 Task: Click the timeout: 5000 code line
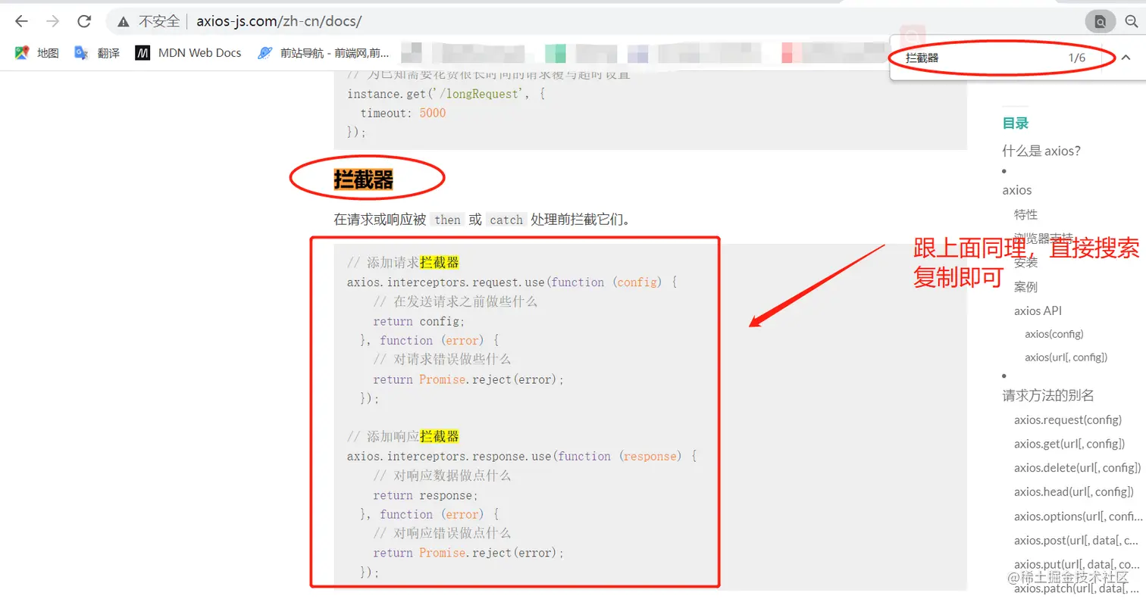403,113
